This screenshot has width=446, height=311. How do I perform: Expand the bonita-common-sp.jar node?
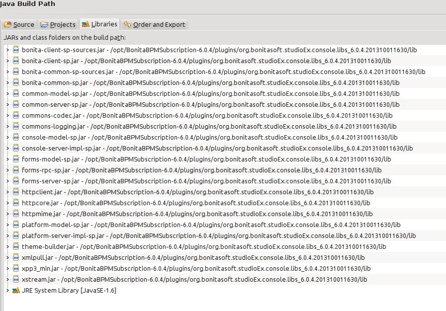coord(7,82)
